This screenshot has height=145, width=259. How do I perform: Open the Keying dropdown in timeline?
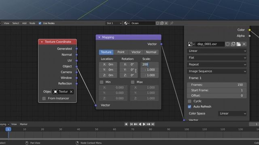[x=4, y=124]
